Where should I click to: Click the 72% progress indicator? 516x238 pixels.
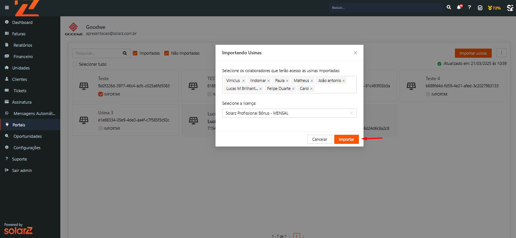click(x=494, y=8)
